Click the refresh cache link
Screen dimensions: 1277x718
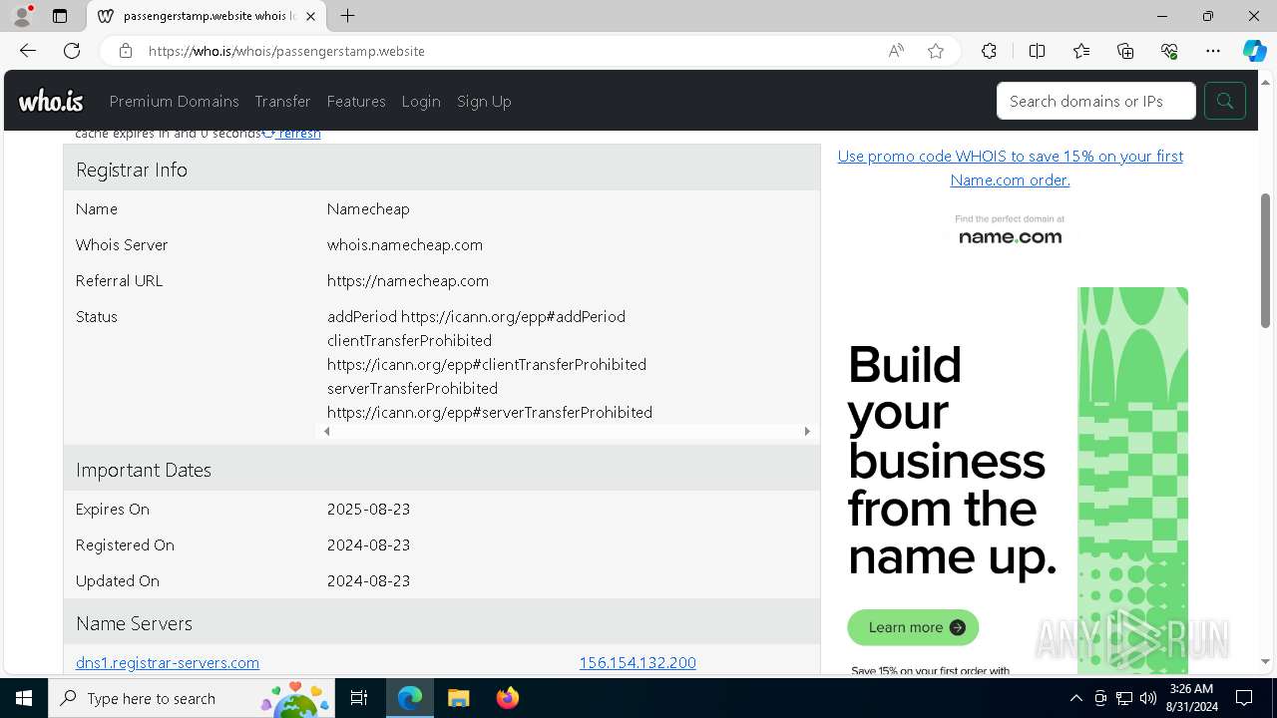pyautogui.click(x=292, y=134)
